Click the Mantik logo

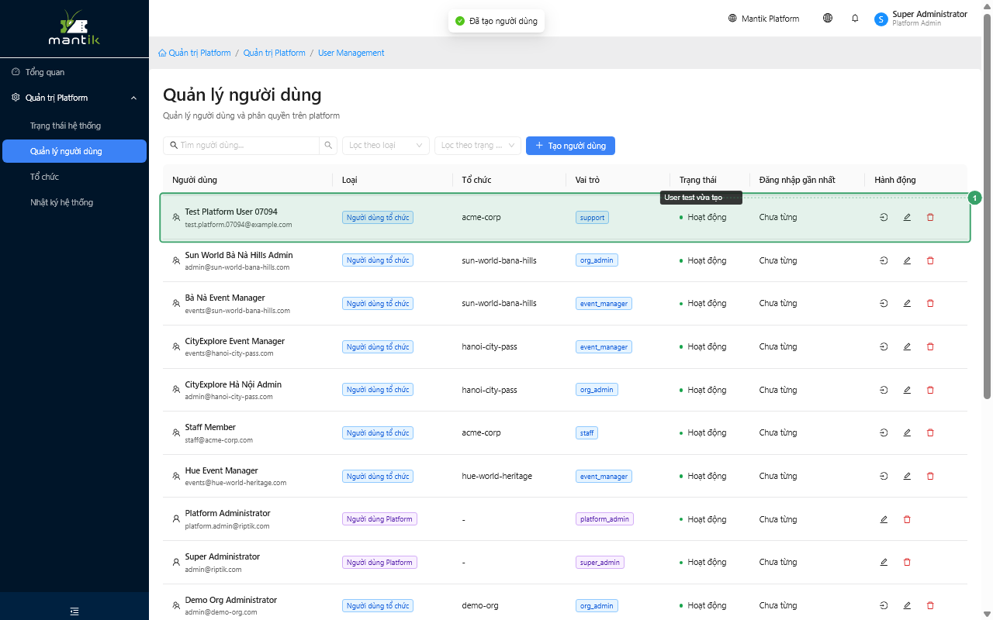point(74,28)
